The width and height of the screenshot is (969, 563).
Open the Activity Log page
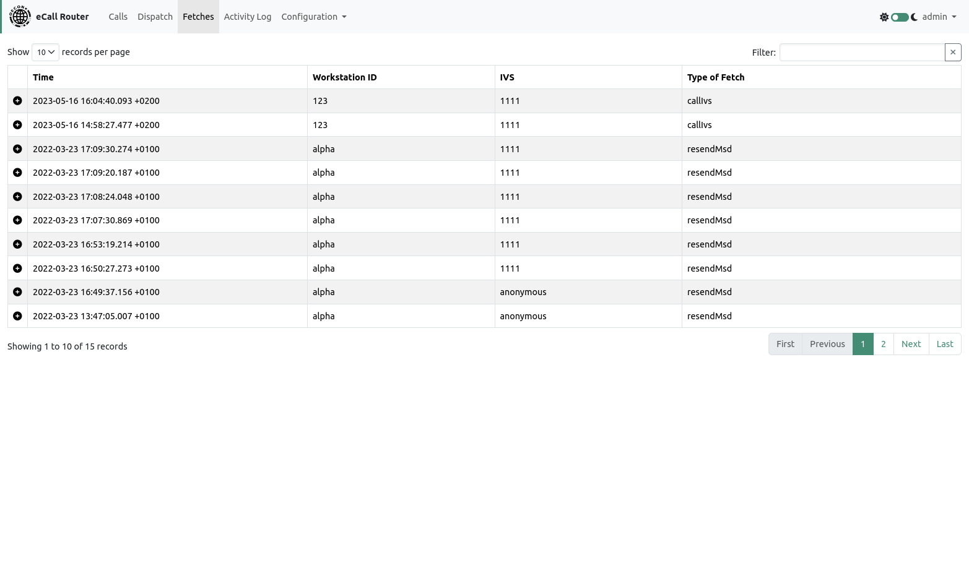(x=247, y=17)
